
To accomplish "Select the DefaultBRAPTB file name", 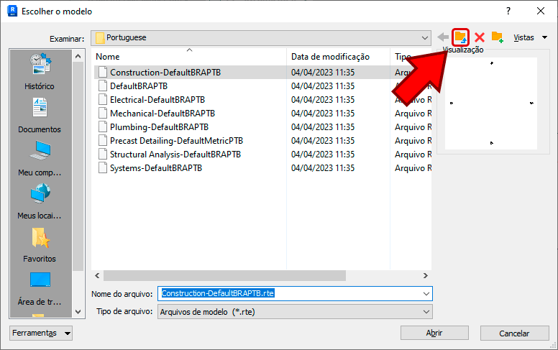I will tap(139, 86).
